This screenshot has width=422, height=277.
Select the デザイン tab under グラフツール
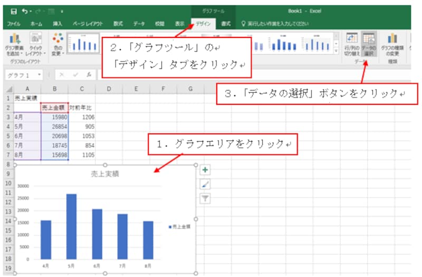[x=203, y=24]
